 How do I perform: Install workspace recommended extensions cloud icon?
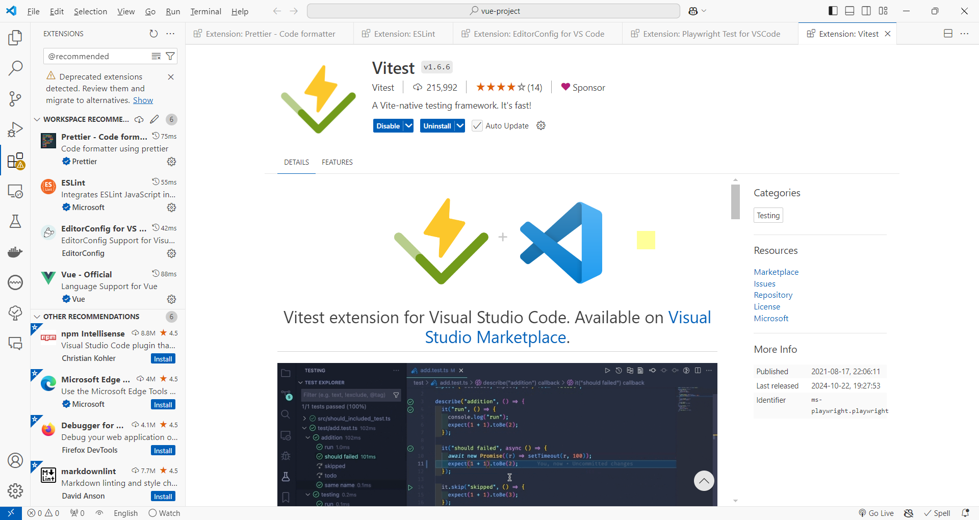tap(139, 119)
